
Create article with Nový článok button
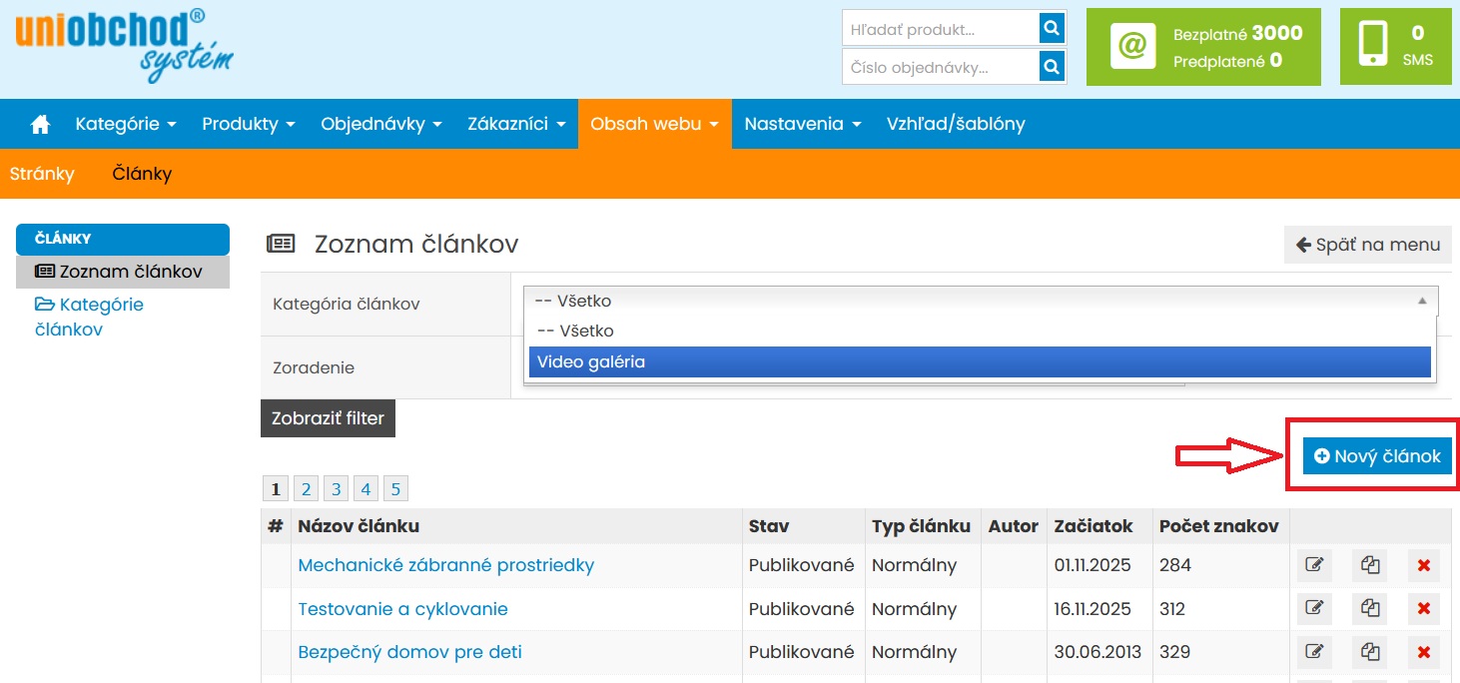1377,456
